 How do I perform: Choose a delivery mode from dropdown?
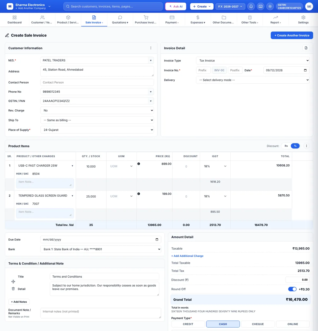coord(253,80)
